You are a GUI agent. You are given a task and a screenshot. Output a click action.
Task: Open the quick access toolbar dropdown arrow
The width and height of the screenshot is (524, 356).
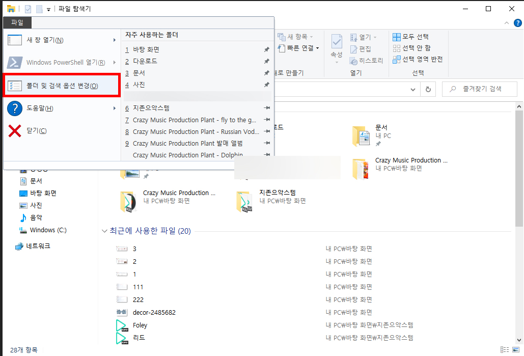click(48, 9)
